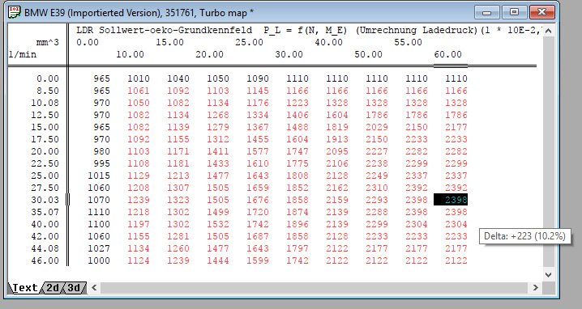Switch to the Text view tab
This screenshot has width=582, height=309.
(24, 287)
